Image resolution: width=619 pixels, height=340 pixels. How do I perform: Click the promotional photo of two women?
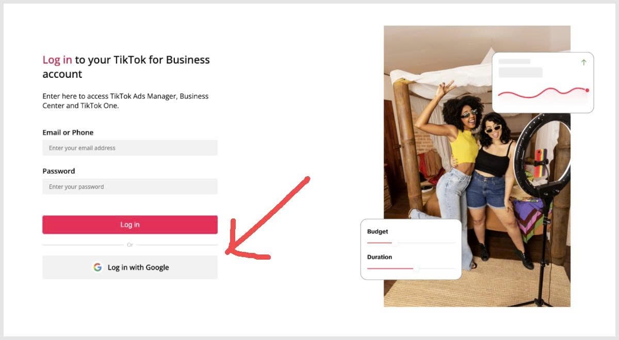477,166
